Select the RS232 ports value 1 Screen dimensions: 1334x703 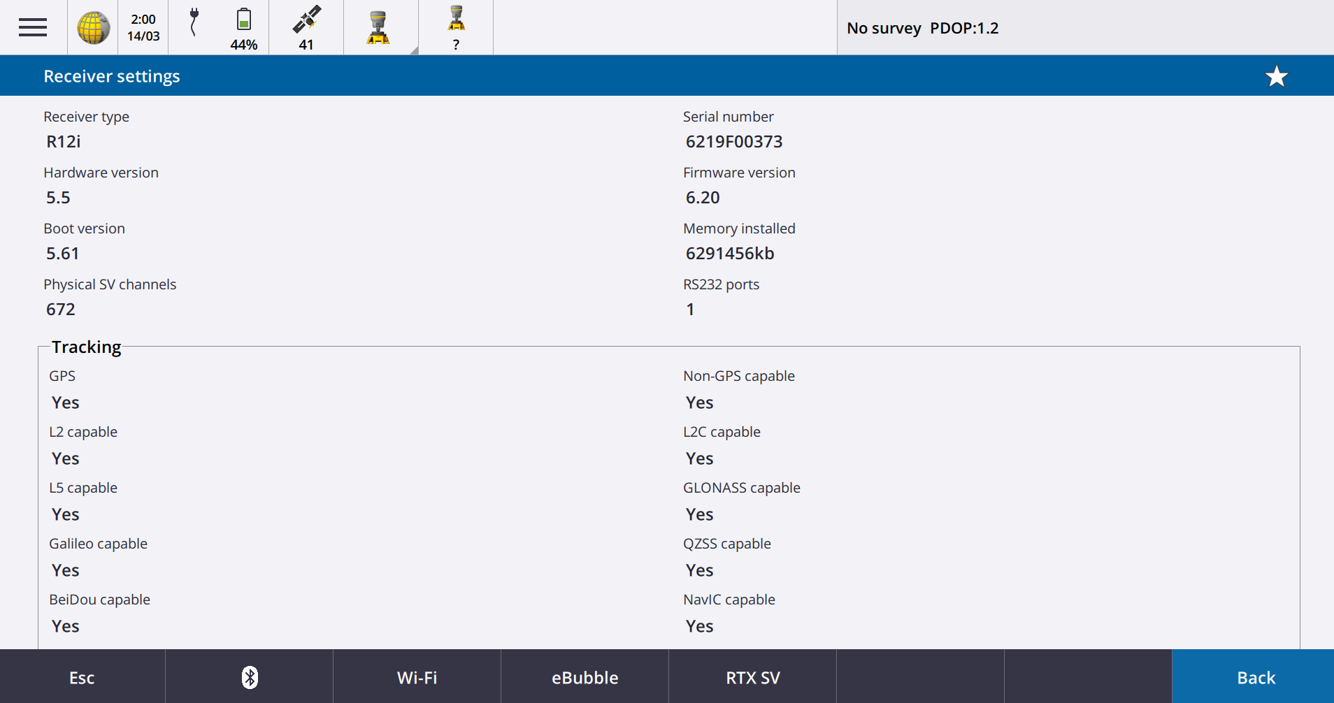tap(690, 310)
